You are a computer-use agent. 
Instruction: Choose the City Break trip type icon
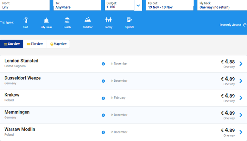pyautogui.click(x=46, y=21)
